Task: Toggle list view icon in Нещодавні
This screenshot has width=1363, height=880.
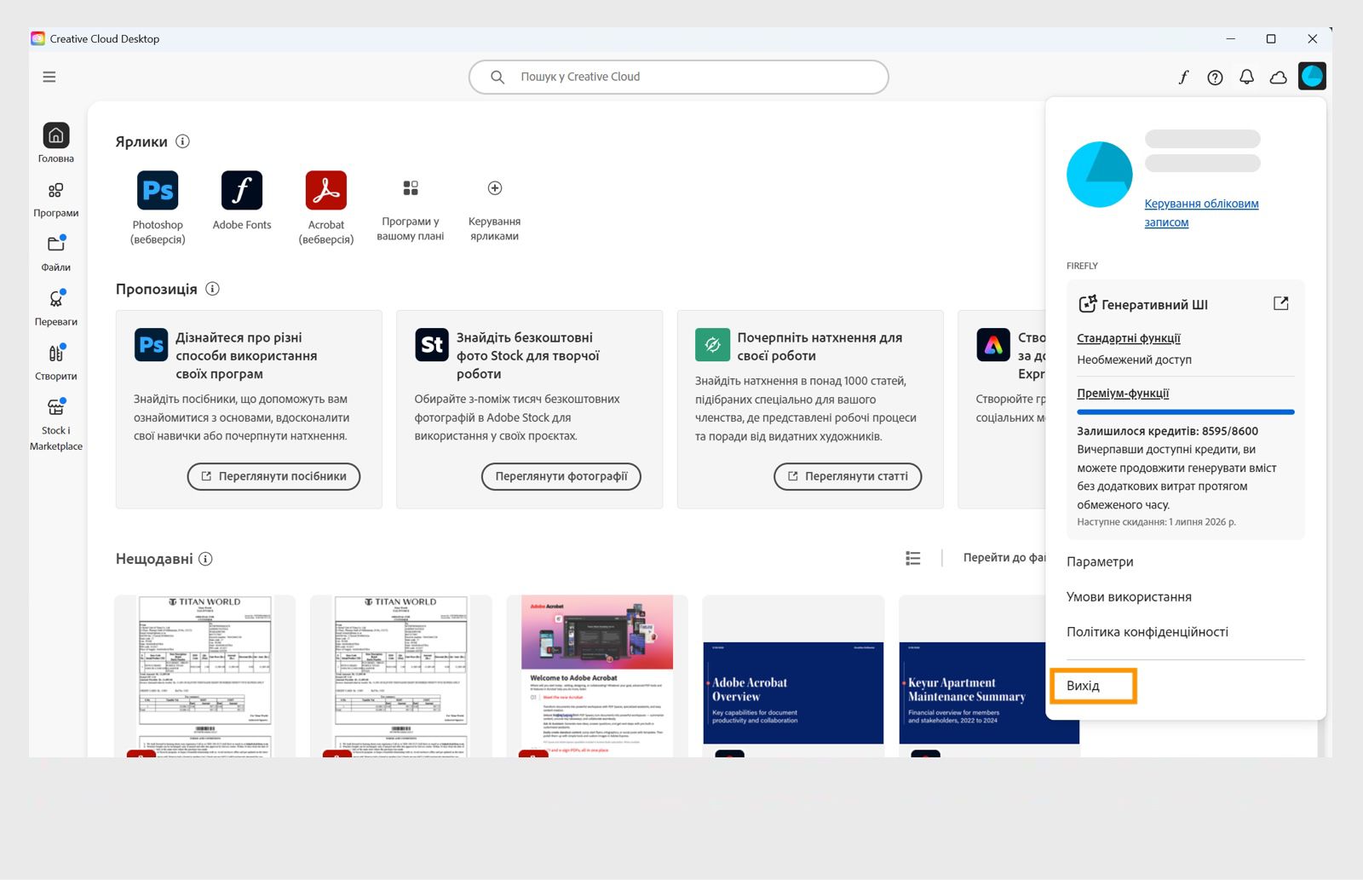Action: point(913,558)
